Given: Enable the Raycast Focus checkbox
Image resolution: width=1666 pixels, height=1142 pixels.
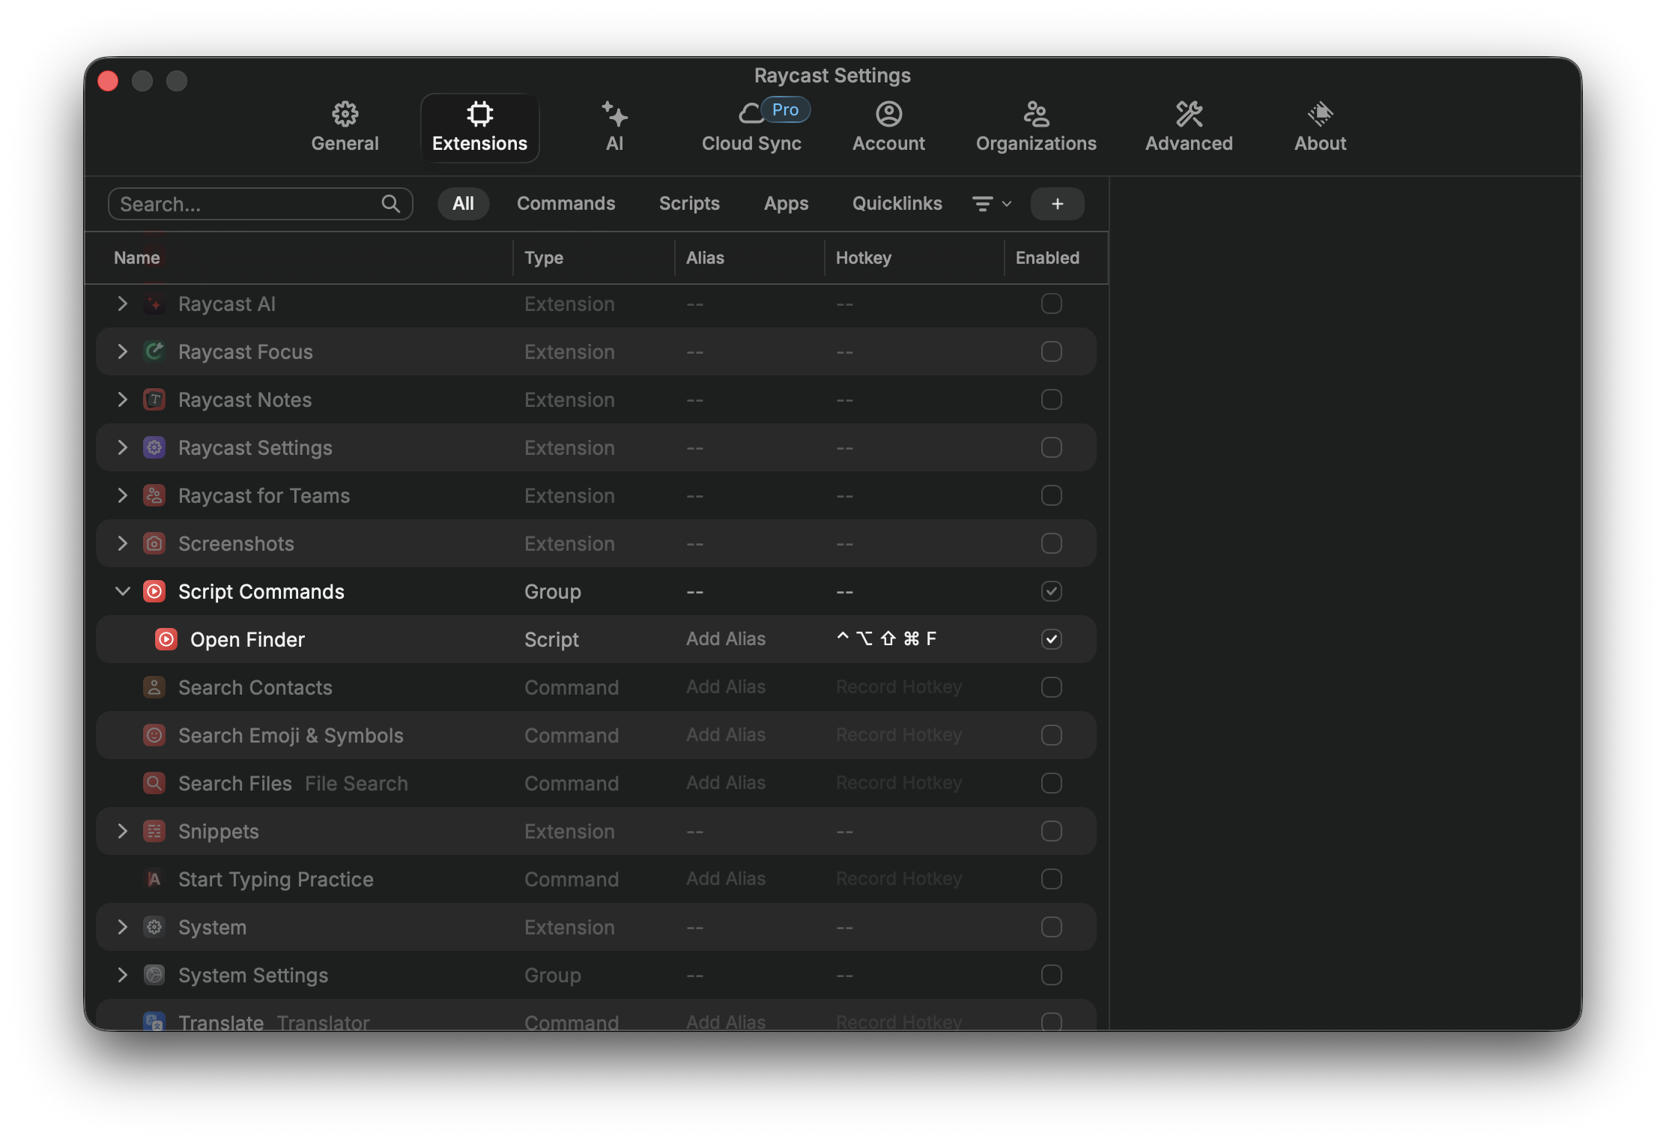Looking at the screenshot, I should [1051, 351].
